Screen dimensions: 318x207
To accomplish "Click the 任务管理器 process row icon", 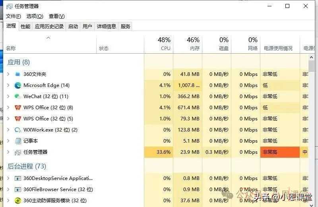I will point(17,152).
